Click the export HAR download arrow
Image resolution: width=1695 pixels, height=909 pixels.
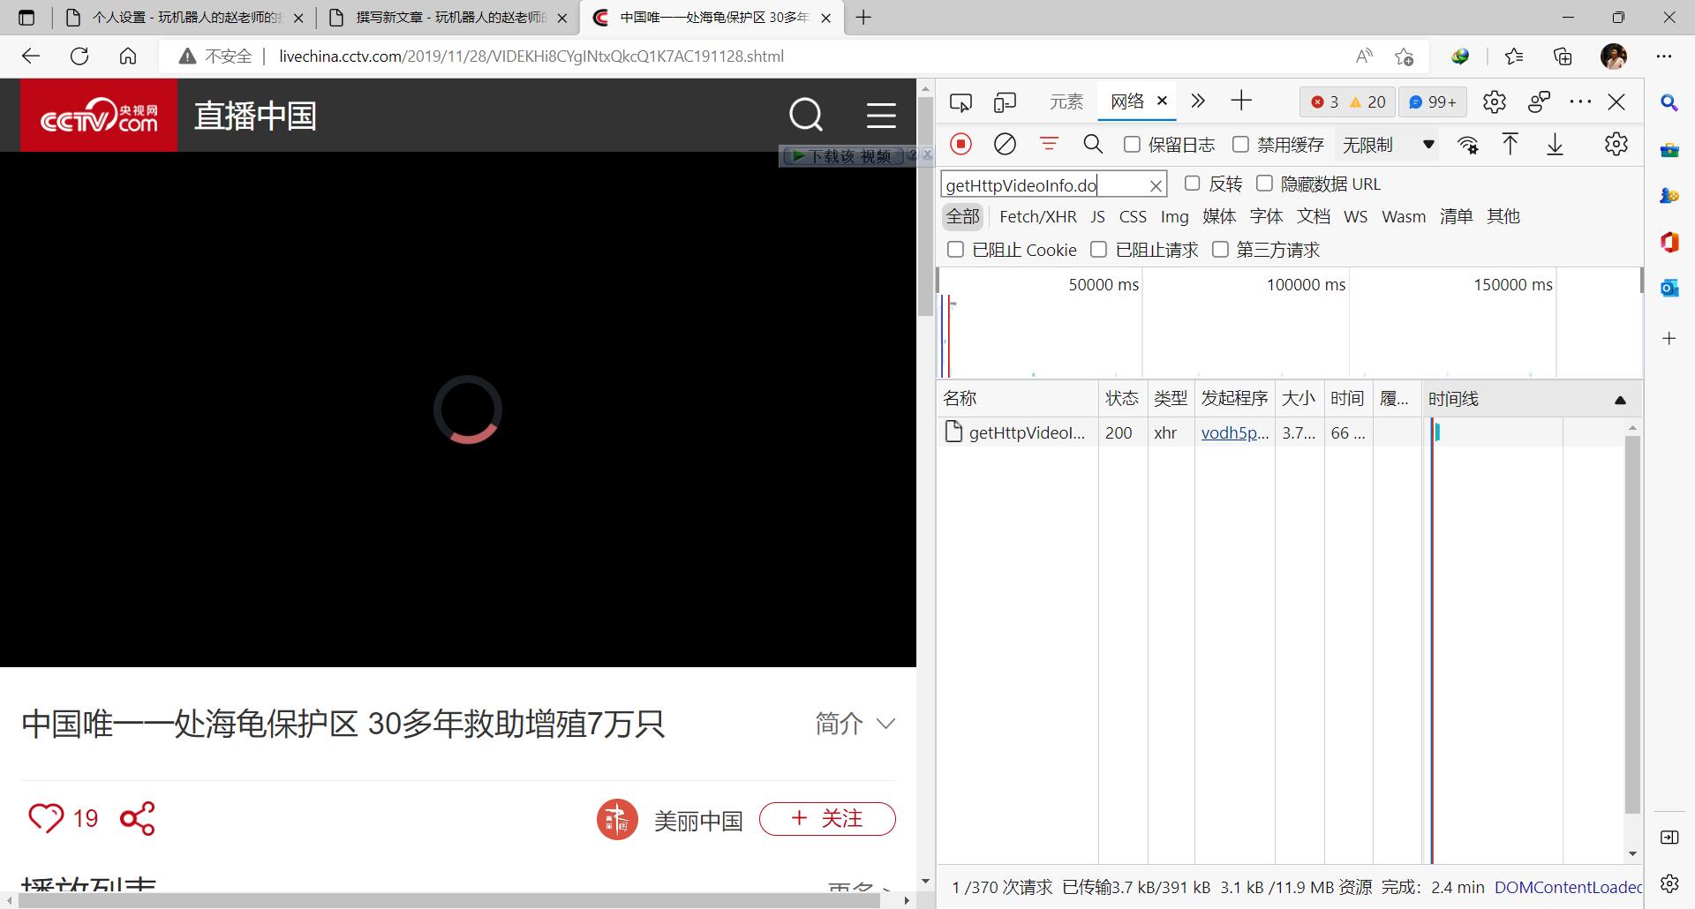coord(1556,144)
